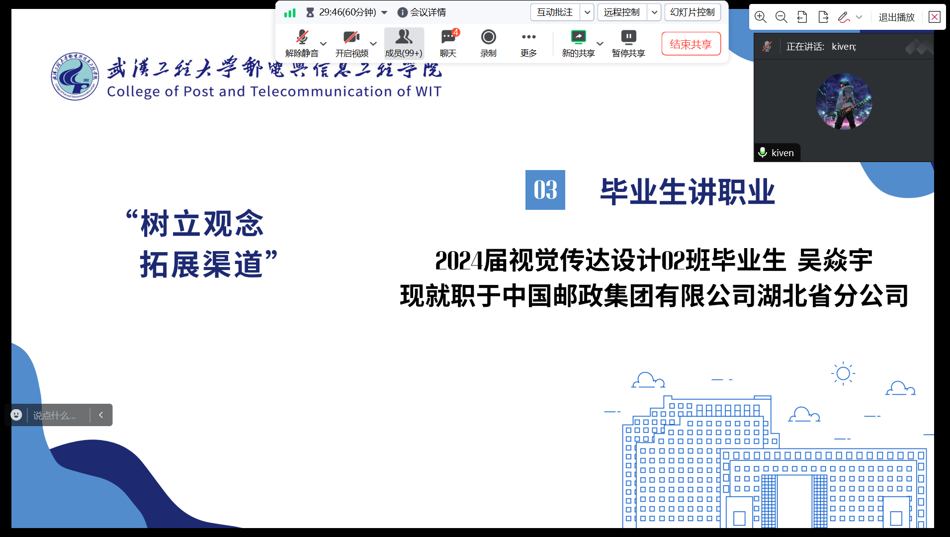Start 新的共享 new screen share
The height and width of the screenshot is (537, 950).
click(578, 43)
